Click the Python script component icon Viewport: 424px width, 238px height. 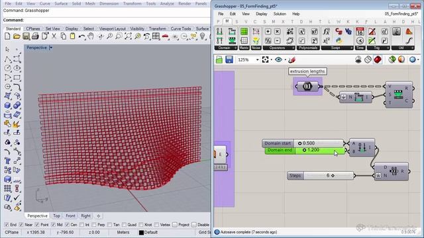click(x=339, y=41)
